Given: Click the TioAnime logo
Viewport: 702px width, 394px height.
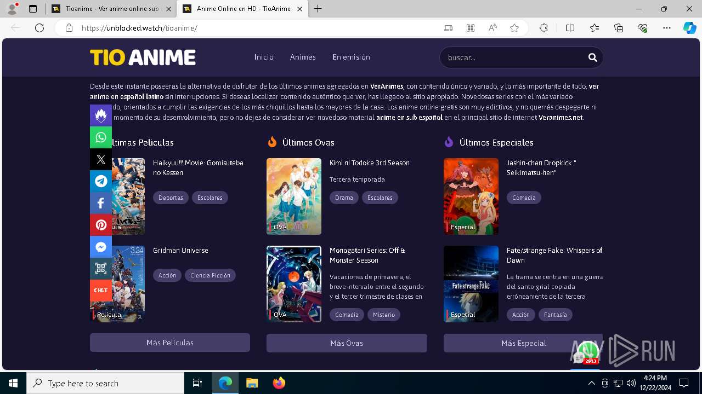Looking at the screenshot, I should [143, 57].
